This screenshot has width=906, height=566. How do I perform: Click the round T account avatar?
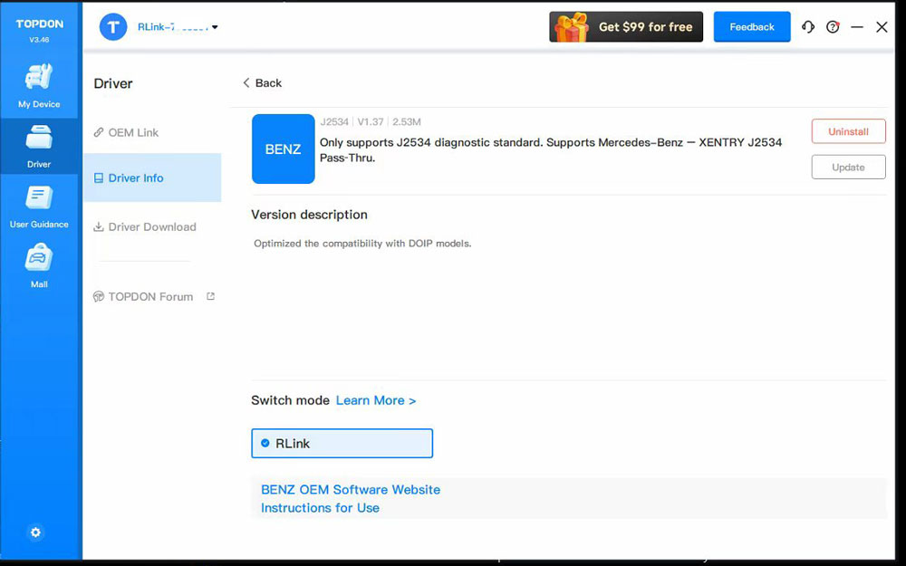[113, 27]
